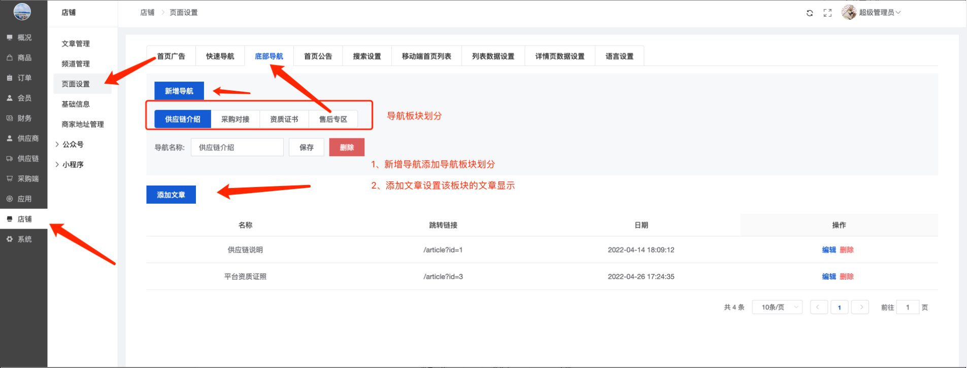Select the 售后专区 navigation block

[333, 120]
